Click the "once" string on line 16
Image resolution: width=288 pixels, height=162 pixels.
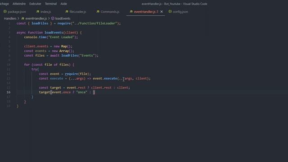click(81, 92)
